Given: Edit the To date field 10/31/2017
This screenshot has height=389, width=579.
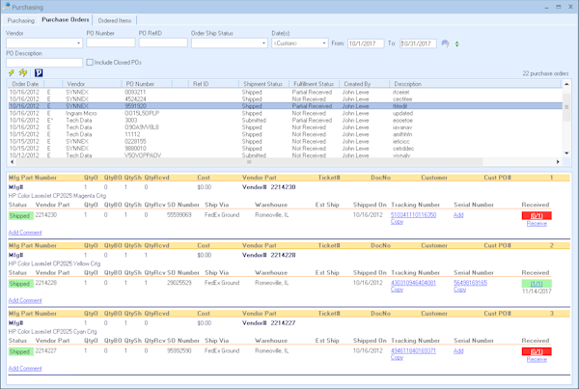Looking at the screenshot, I should pos(418,43).
